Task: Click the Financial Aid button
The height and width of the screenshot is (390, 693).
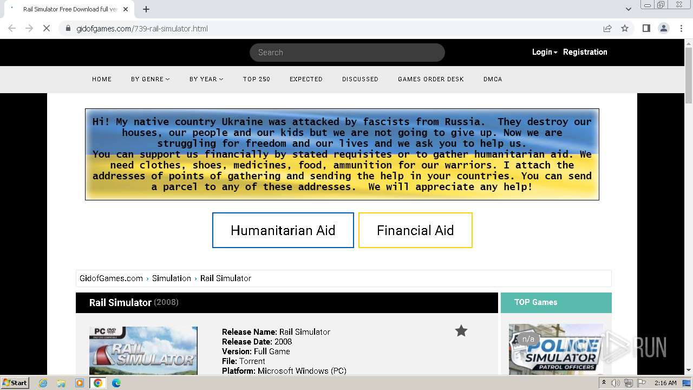Action: [415, 230]
